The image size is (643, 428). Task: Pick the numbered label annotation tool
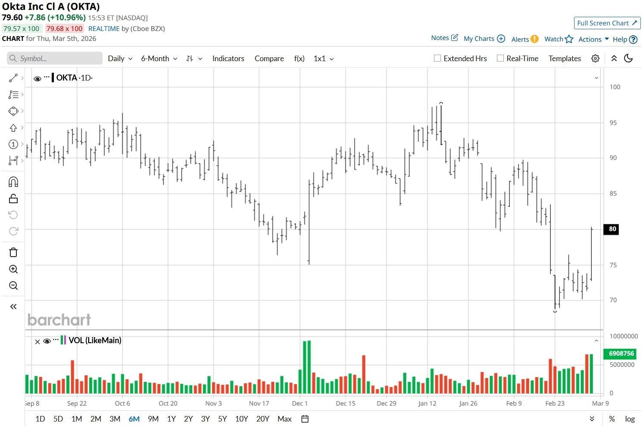pos(13,144)
